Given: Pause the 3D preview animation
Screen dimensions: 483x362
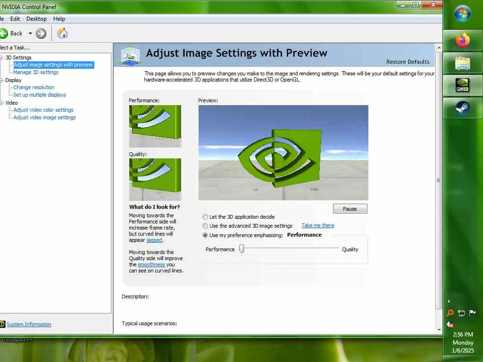Looking at the screenshot, I should [x=350, y=209].
